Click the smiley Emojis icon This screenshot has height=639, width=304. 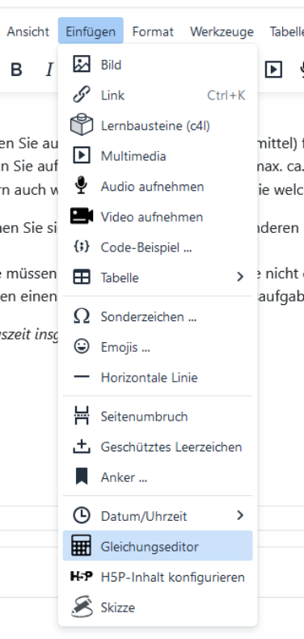tap(82, 347)
